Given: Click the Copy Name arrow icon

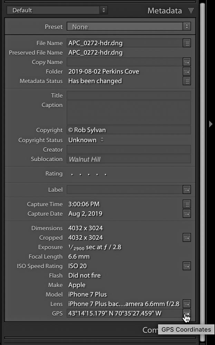Looking at the screenshot, I should point(187,62).
